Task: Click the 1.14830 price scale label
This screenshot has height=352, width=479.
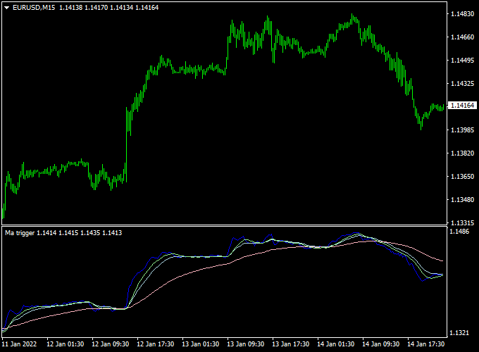Action: [463, 14]
